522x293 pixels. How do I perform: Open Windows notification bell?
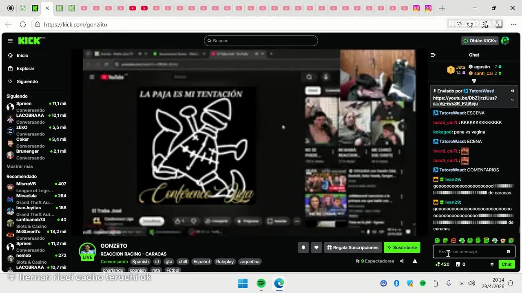tap(511, 283)
